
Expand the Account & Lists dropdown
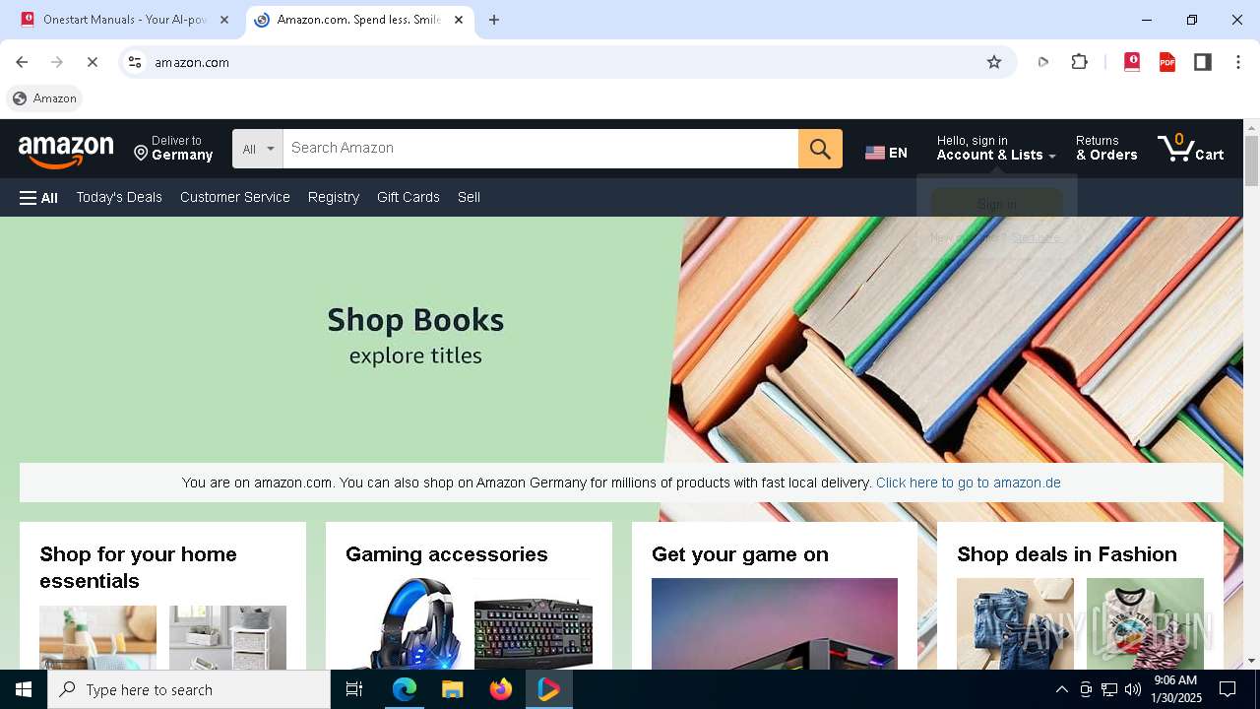click(996, 149)
